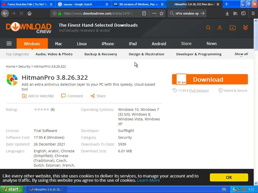
Task: Select the Mac platform tab
Action: coord(58,44)
